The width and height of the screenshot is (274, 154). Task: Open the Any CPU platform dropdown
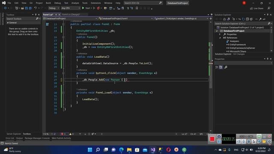point(71,8)
